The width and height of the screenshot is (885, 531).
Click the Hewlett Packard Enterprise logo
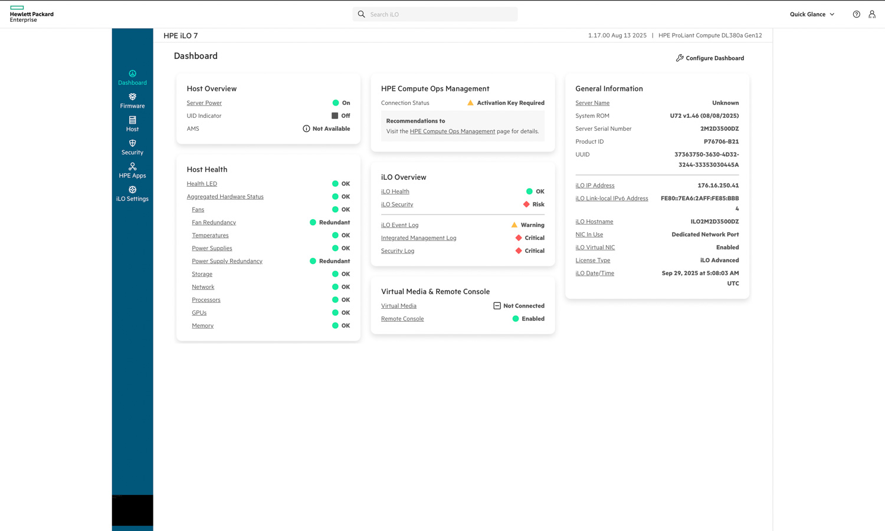pos(32,14)
